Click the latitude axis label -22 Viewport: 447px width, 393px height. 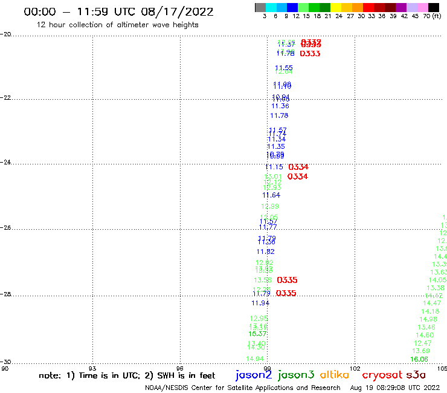click(5, 97)
